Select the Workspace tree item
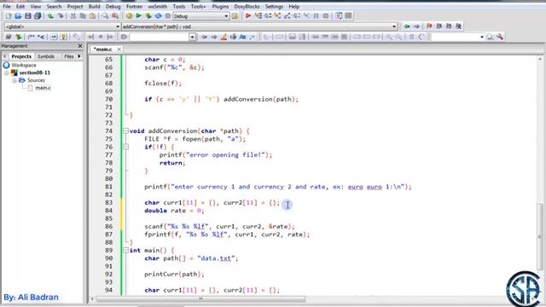 tap(24, 65)
